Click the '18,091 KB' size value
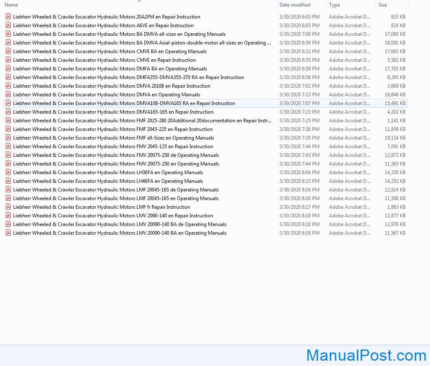The image size is (430, 366). pos(395,43)
